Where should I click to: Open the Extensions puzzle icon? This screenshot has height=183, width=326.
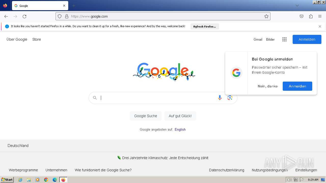click(311, 16)
